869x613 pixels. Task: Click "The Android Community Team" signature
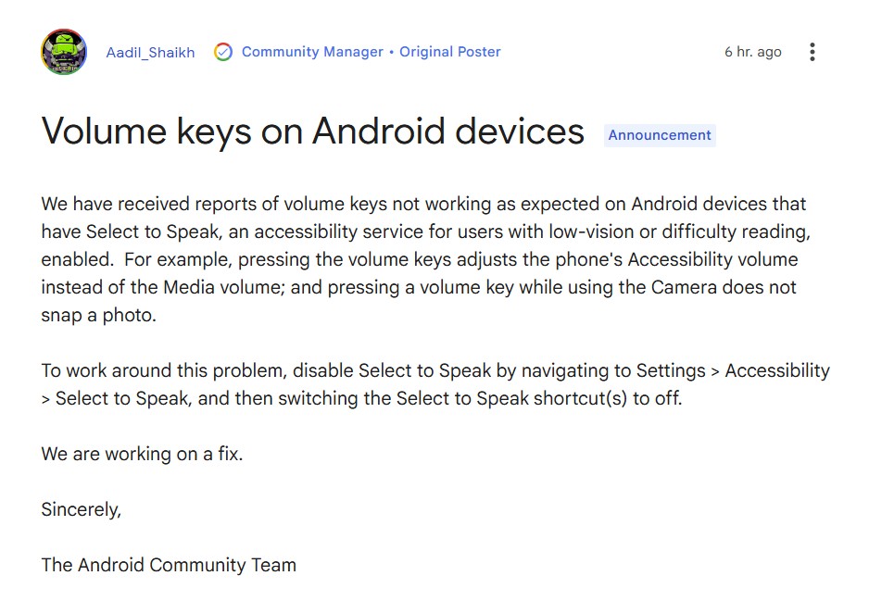(169, 565)
